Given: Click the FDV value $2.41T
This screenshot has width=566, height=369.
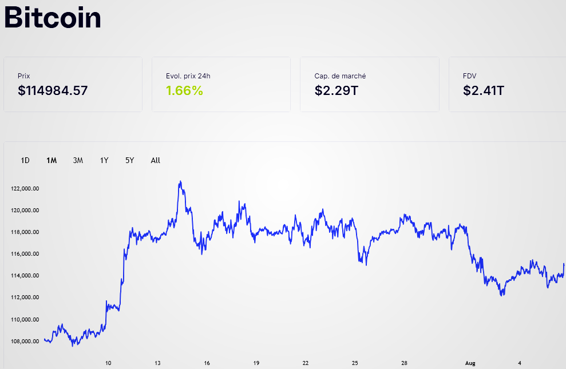Looking at the screenshot, I should pos(484,90).
